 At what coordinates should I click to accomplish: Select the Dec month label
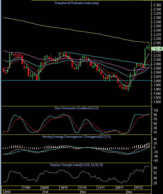tap(129, 192)
